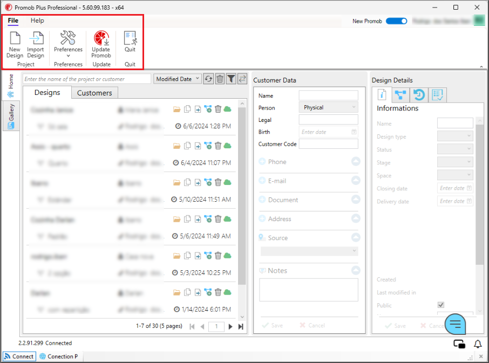Open the Informations tab icon in Design Details
489x363 pixels.
(x=382, y=95)
